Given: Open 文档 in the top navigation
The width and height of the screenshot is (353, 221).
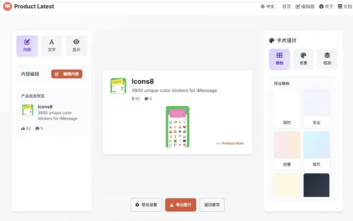Looking at the screenshot, I should pyautogui.click(x=345, y=7).
